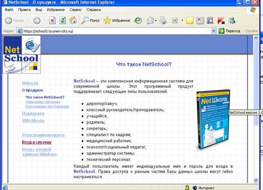Open the Сервис menu

point(75,10)
